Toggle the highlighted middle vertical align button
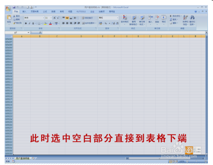The image size is (213, 165). point(67,18)
